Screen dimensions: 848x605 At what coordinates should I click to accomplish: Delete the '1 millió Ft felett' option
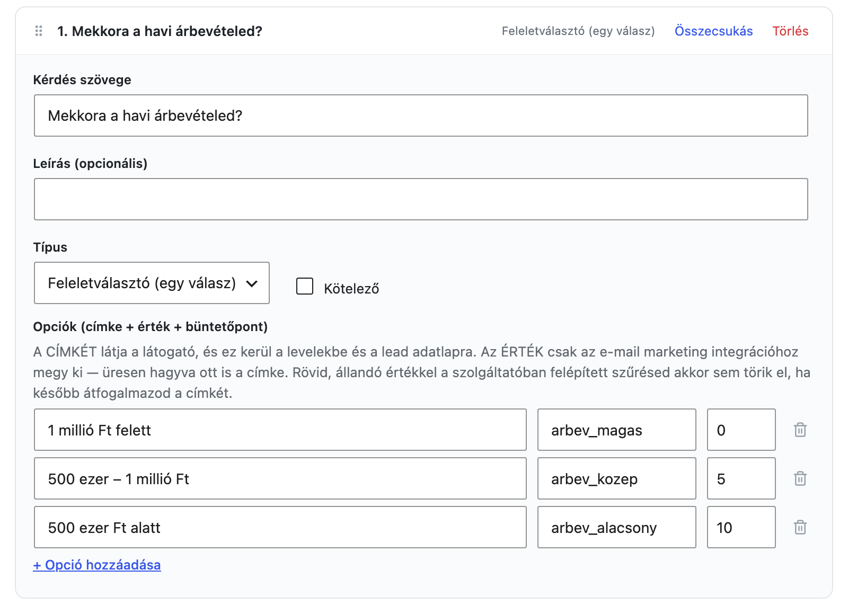click(x=800, y=430)
